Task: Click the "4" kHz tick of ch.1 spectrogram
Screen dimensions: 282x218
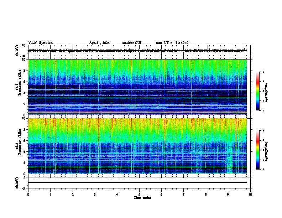Action: tap(25, 93)
